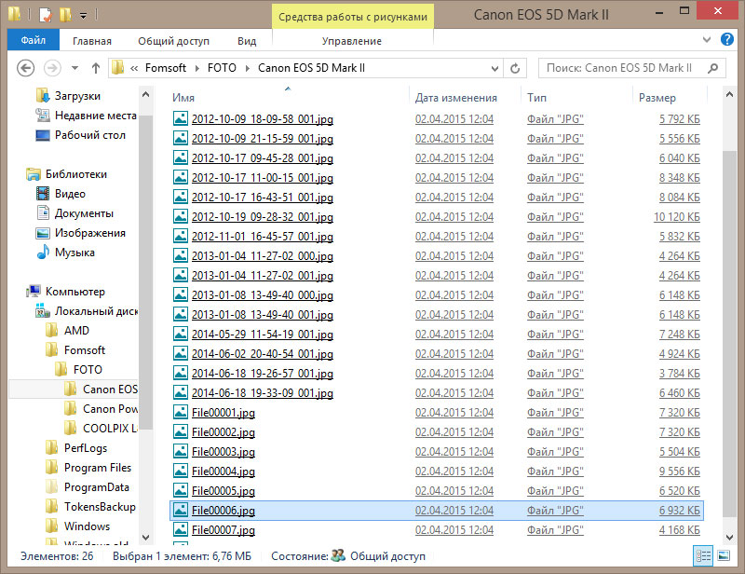745x574 pixels.
Task: Switch to large thumbnails view in status bar
Action: [x=724, y=555]
